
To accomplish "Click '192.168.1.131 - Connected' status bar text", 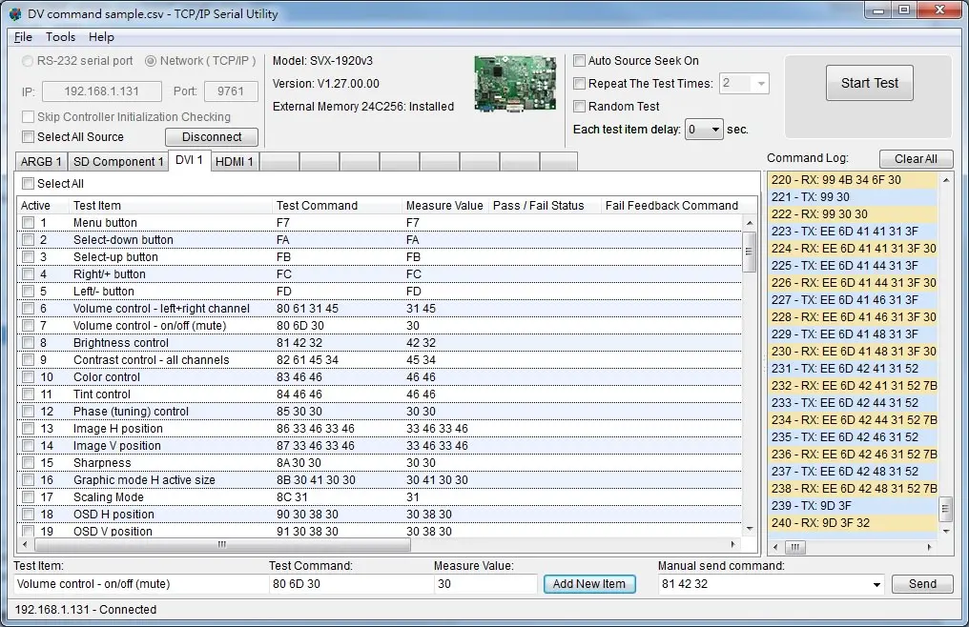I will coord(86,610).
